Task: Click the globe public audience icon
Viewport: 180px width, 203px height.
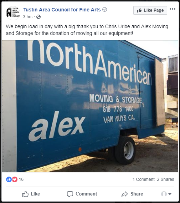Action: [x=38, y=17]
